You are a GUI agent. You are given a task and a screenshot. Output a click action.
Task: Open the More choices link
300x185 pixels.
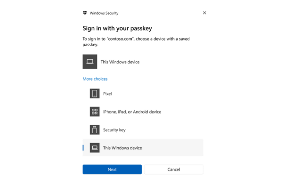[95, 79]
